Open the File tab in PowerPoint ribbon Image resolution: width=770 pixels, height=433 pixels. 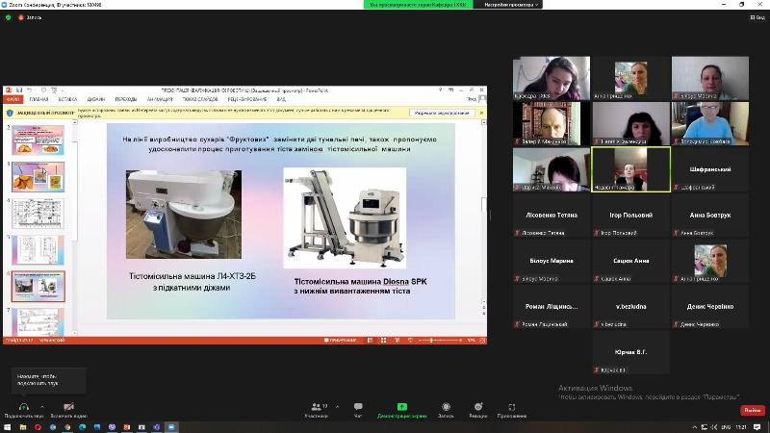(x=13, y=99)
